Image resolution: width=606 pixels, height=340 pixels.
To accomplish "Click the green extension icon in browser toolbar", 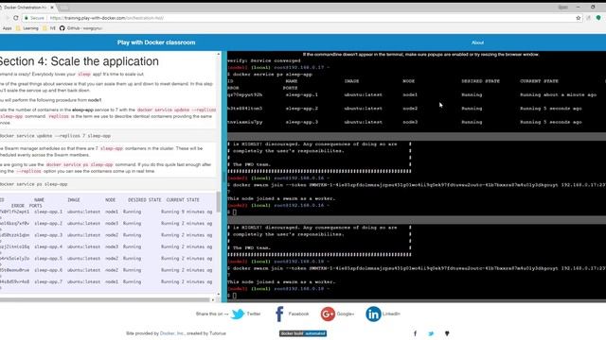I will pyautogui.click(x=598, y=18).
